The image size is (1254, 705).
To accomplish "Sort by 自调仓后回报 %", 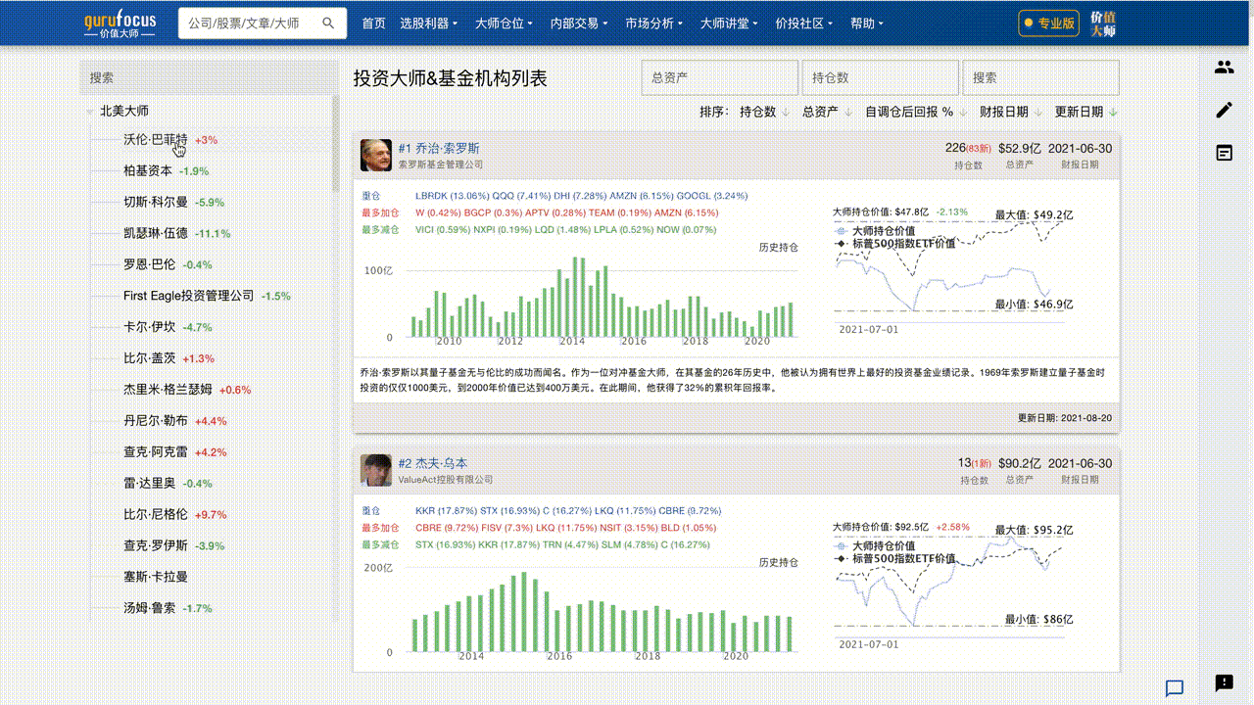I will [916, 112].
